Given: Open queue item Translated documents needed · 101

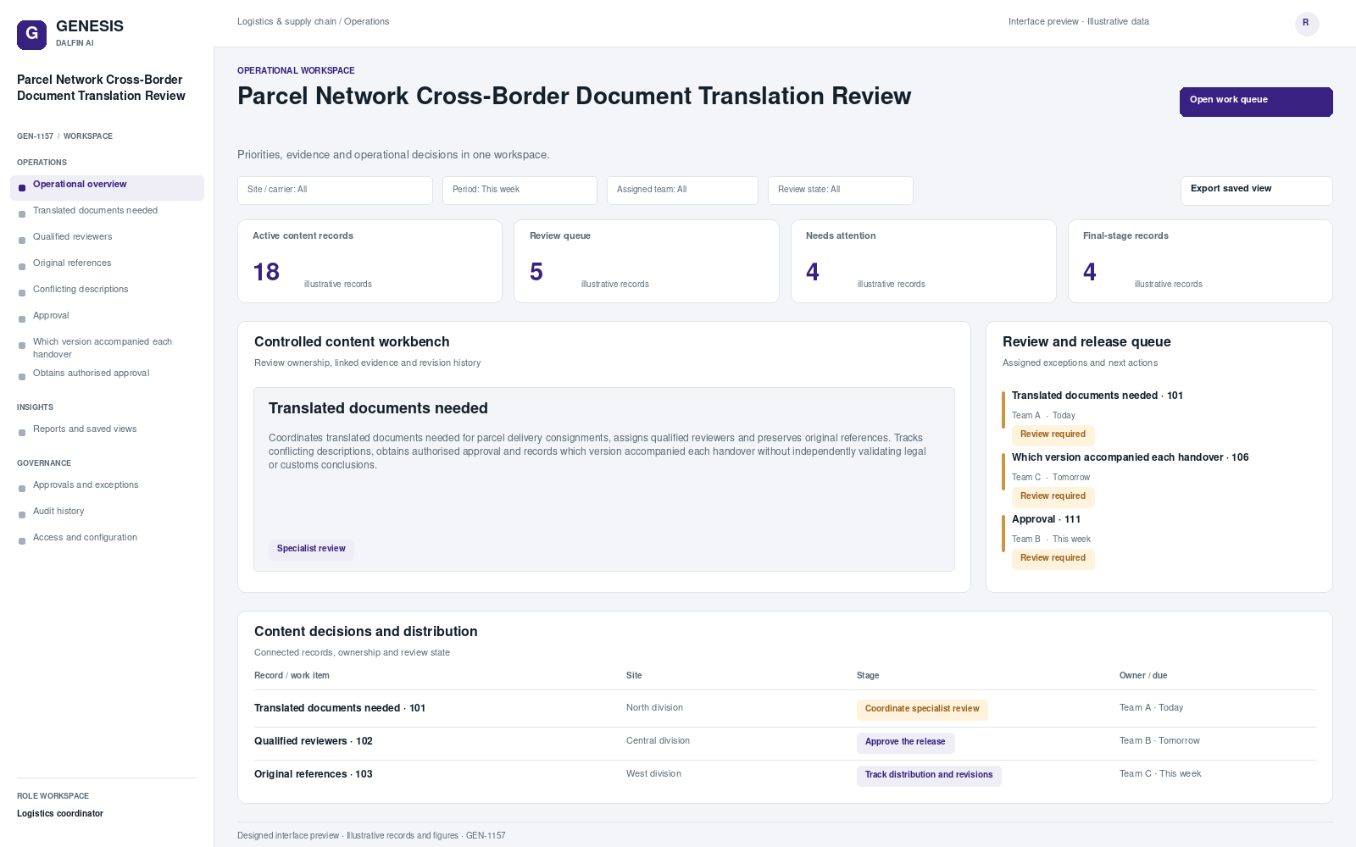Looking at the screenshot, I should point(1098,396).
